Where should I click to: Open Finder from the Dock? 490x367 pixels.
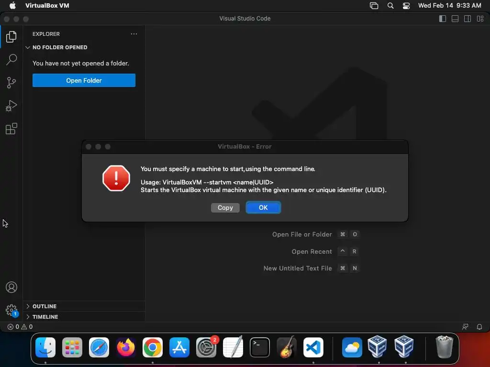(x=45, y=347)
